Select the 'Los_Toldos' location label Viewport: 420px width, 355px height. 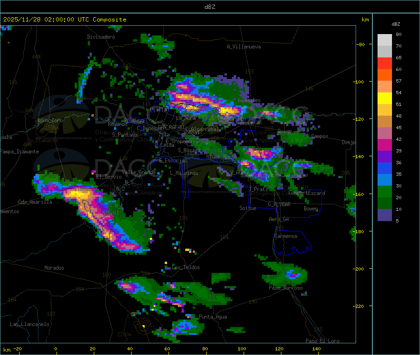click(186, 267)
